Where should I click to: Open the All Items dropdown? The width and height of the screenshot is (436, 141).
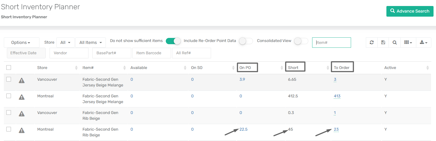(x=91, y=43)
